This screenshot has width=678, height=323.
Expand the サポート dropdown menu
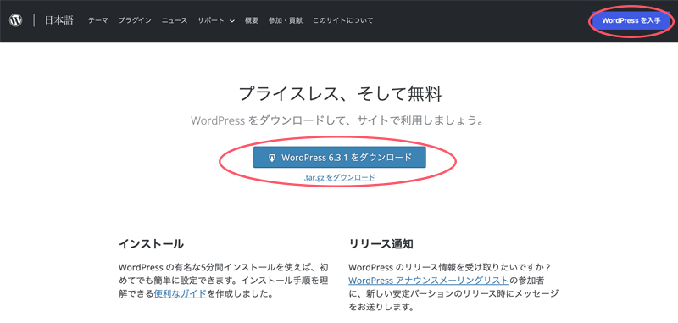(x=216, y=20)
